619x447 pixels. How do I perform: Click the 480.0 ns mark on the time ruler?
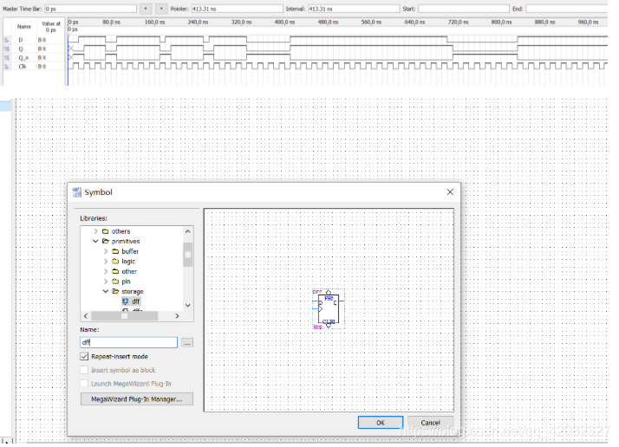[x=328, y=23]
